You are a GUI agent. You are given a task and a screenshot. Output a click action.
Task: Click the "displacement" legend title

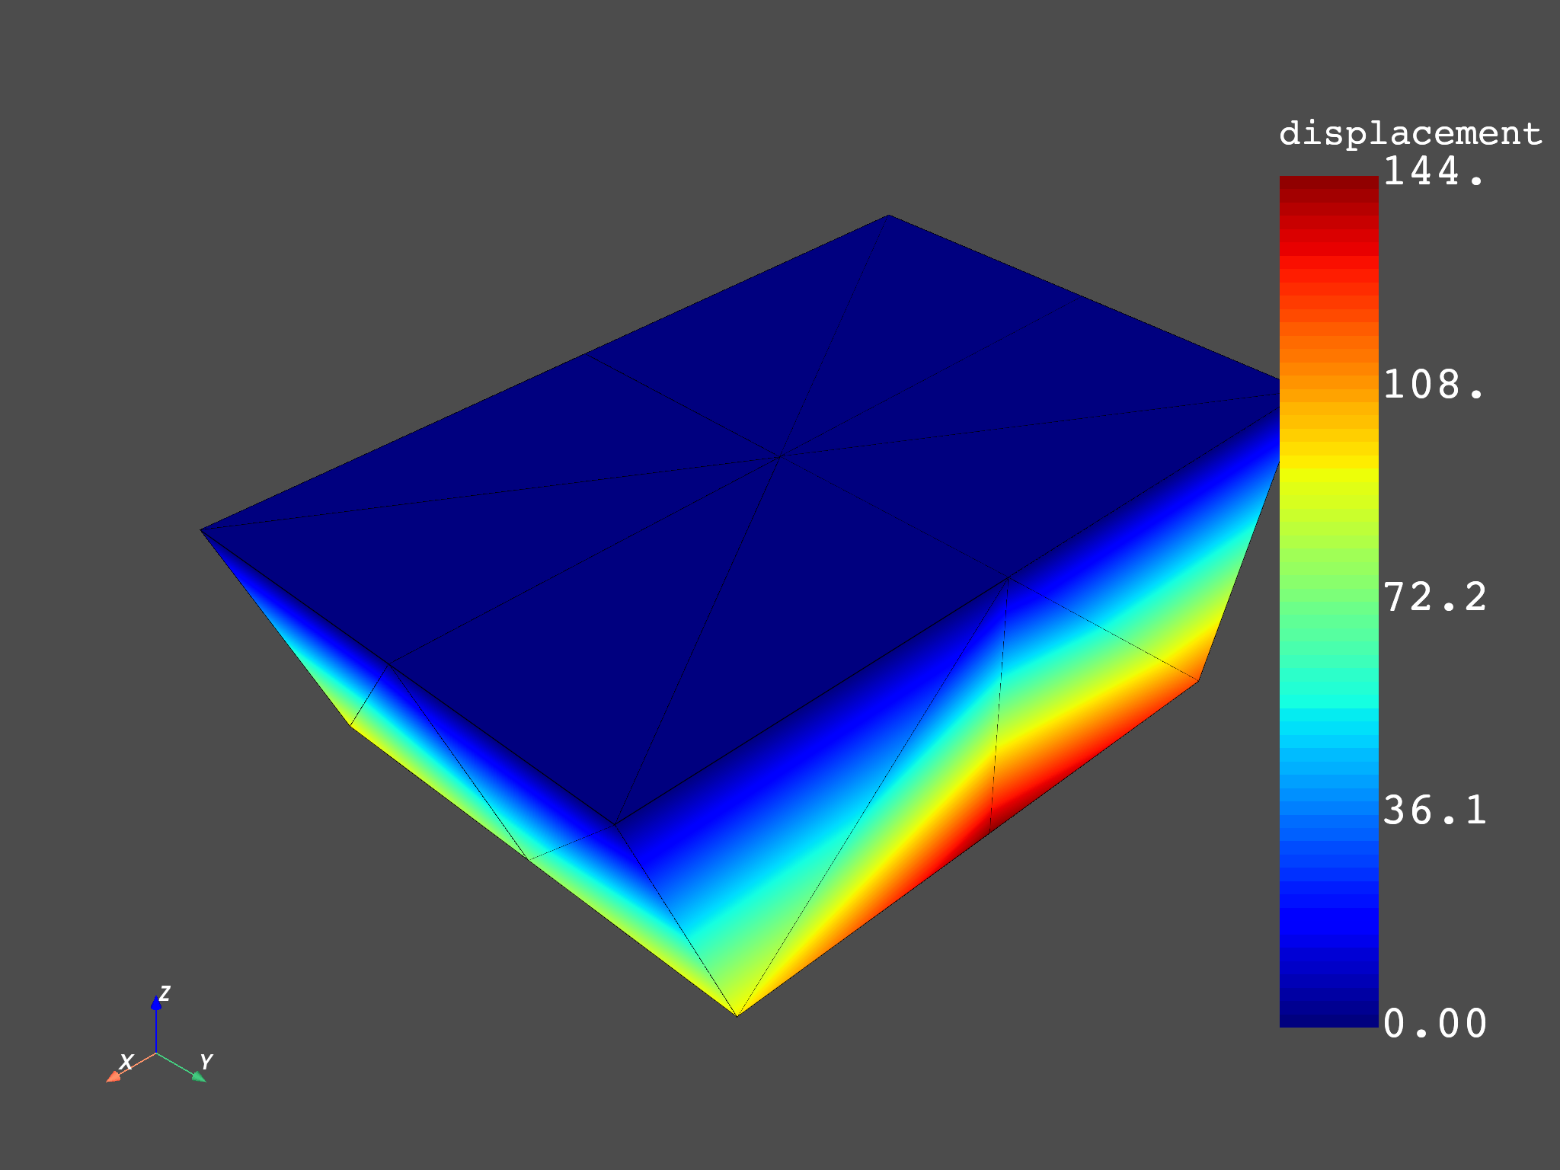click(x=1411, y=134)
